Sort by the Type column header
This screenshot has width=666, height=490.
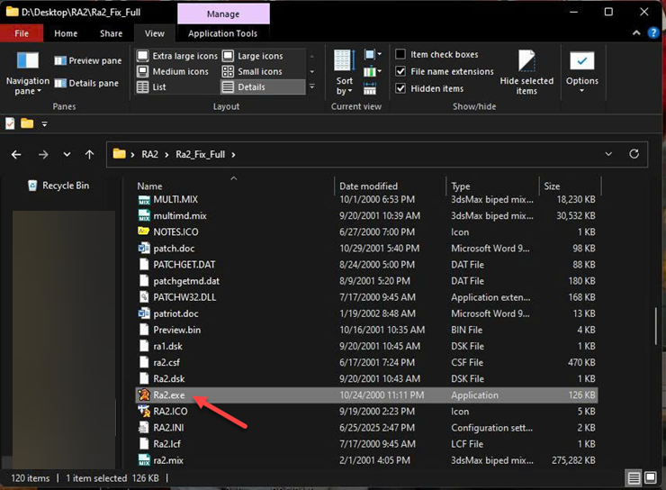(x=461, y=186)
